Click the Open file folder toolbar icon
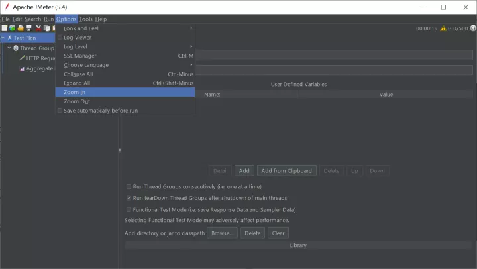 21,28
